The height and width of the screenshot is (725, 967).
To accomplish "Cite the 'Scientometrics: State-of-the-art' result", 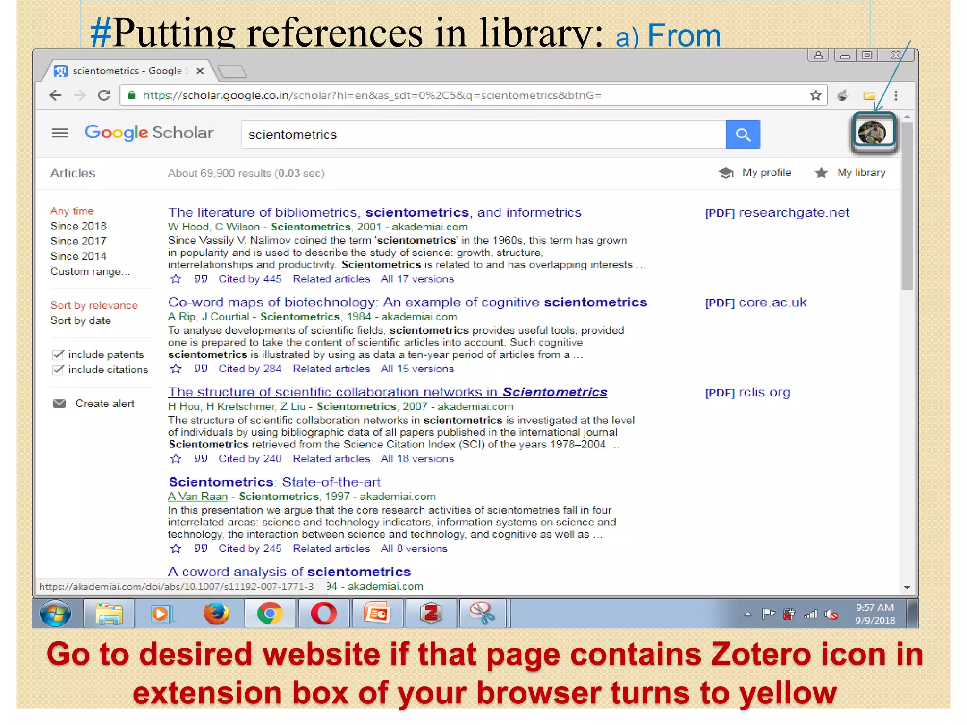I will (201, 548).
